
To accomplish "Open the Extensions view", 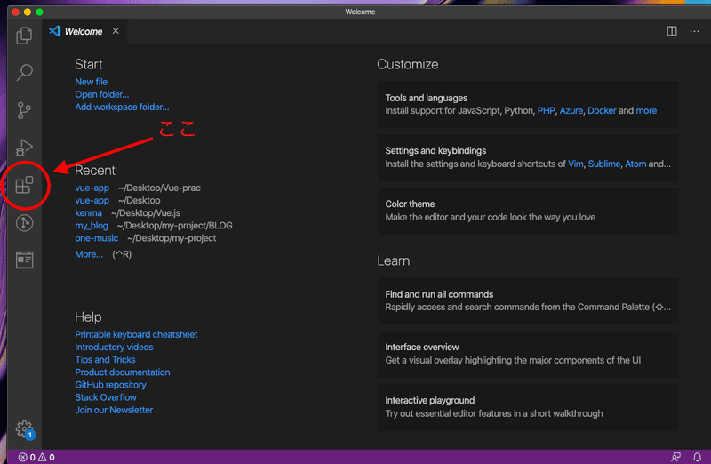I will pyautogui.click(x=24, y=185).
